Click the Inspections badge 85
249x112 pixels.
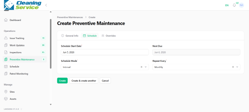click(x=43, y=52)
